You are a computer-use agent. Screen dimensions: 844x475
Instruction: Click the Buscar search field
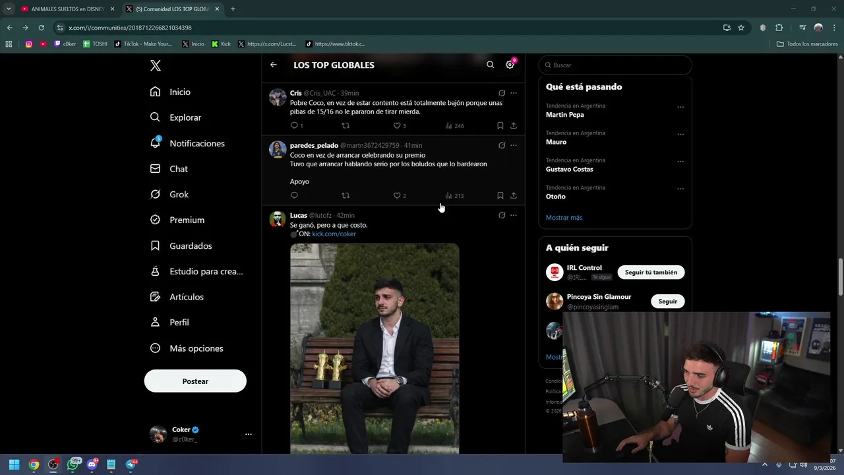click(x=615, y=65)
